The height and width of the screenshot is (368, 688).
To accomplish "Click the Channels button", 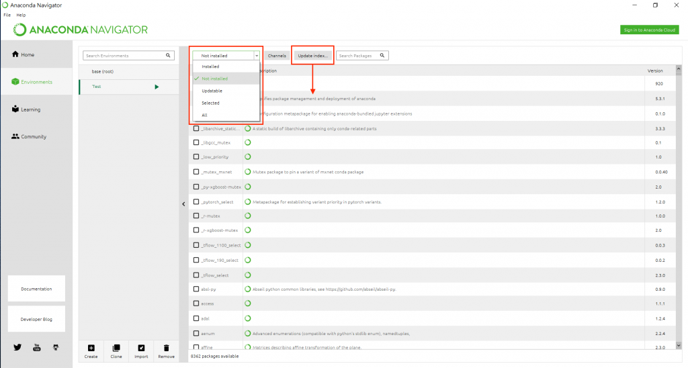I will [x=277, y=56].
